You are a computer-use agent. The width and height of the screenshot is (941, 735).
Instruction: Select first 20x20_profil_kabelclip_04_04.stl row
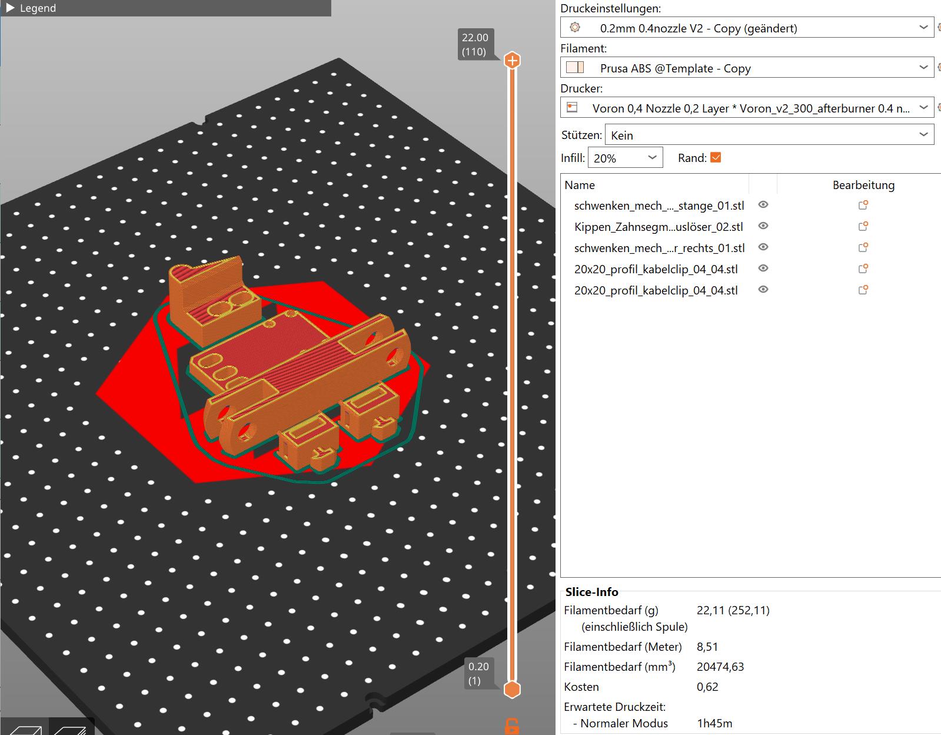(656, 269)
